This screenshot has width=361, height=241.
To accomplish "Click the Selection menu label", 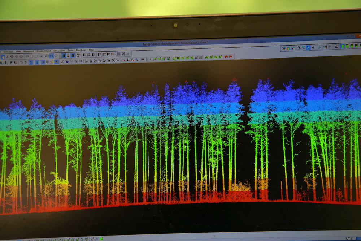I will 8,52.
